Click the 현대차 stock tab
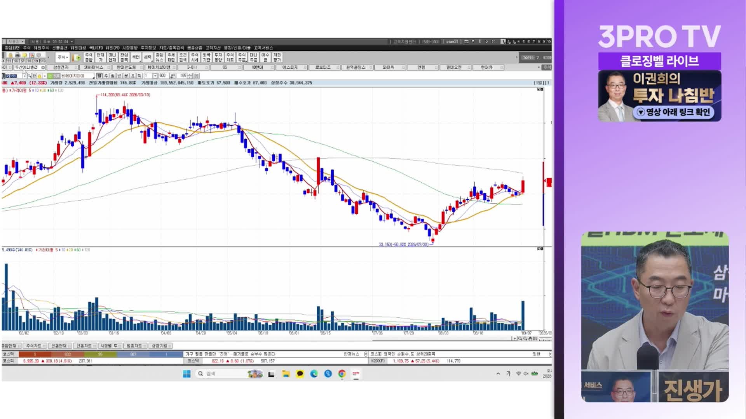Viewport: 746px width, 419px height. click(487, 68)
